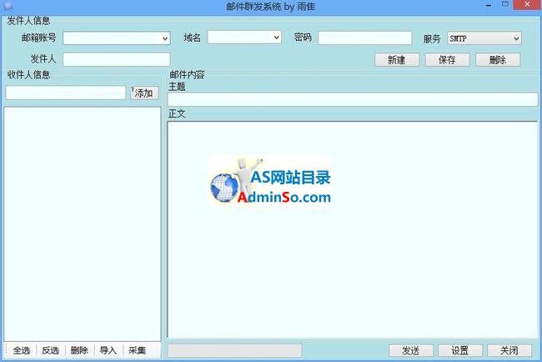Image resolution: width=542 pixels, height=362 pixels.
Task: Minimize the 邮件群发系统 window
Action: [489, 5]
